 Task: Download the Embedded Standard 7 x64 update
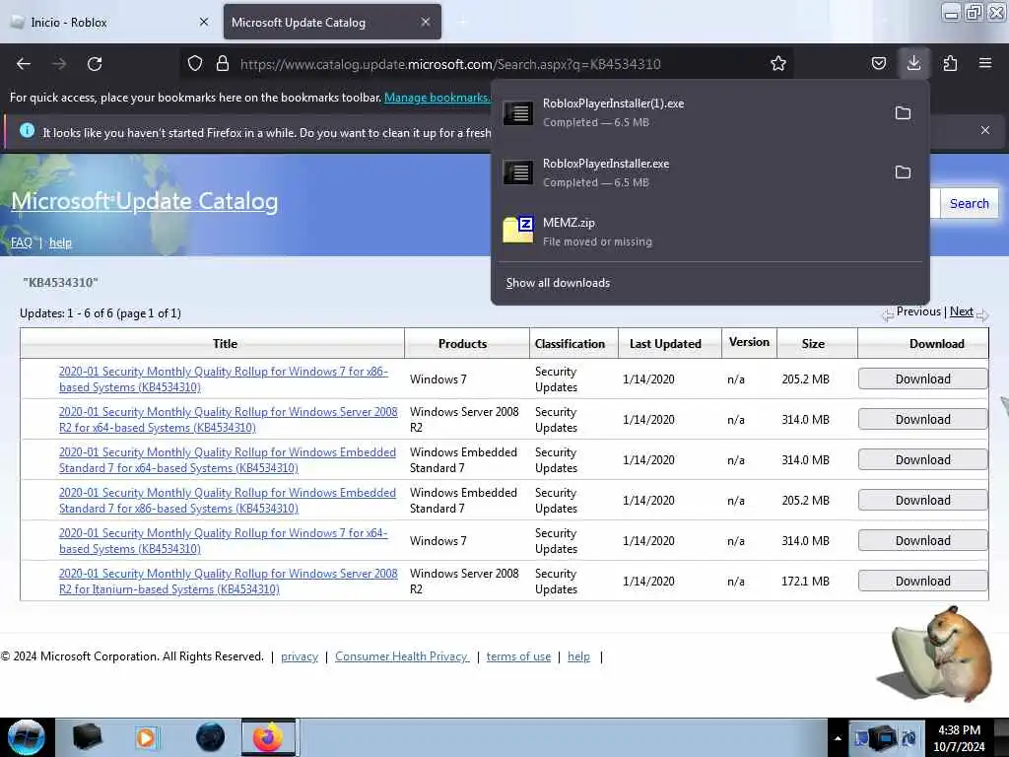pos(922,460)
